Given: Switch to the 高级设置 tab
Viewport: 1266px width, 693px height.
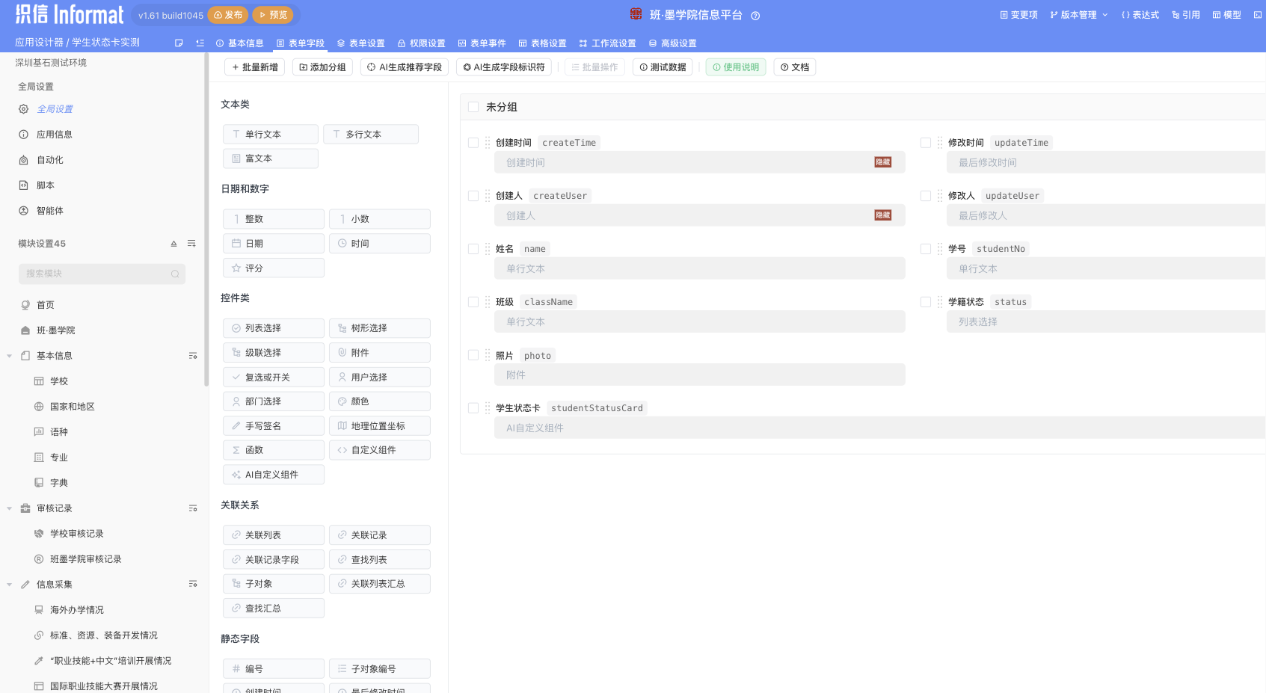Looking at the screenshot, I should pyautogui.click(x=673, y=43).
